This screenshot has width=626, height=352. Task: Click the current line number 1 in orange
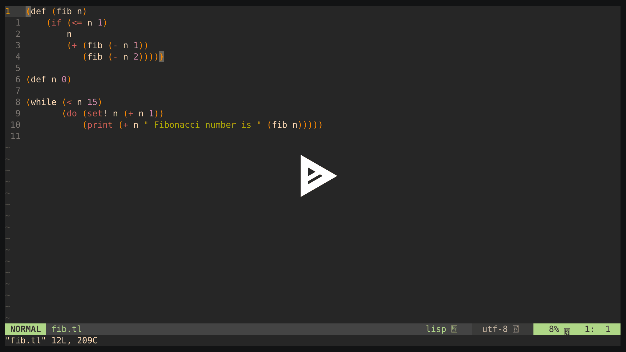pyautogui.click(x=8, y=11)
